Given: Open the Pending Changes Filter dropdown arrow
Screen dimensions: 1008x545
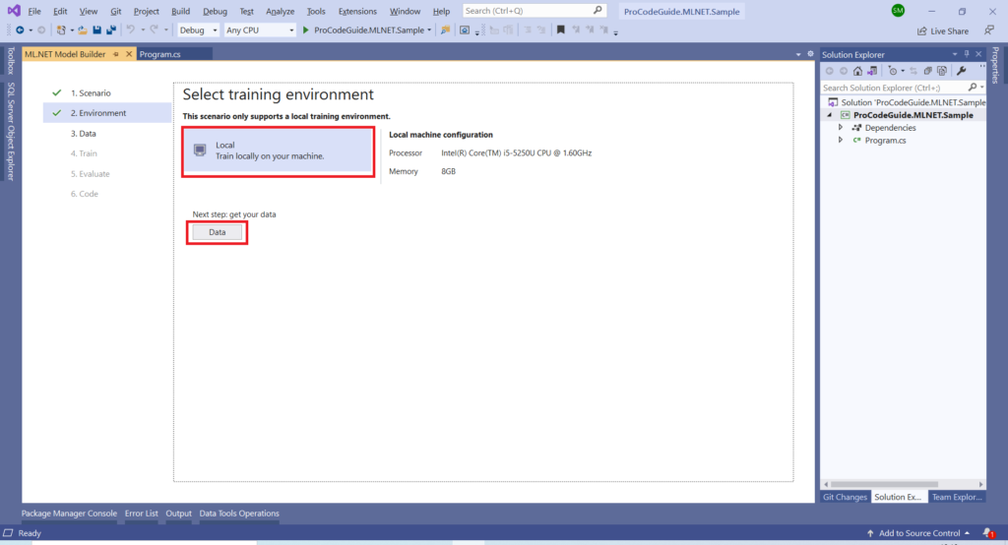Looking at the screenshot, I should [x=903, y=72].
